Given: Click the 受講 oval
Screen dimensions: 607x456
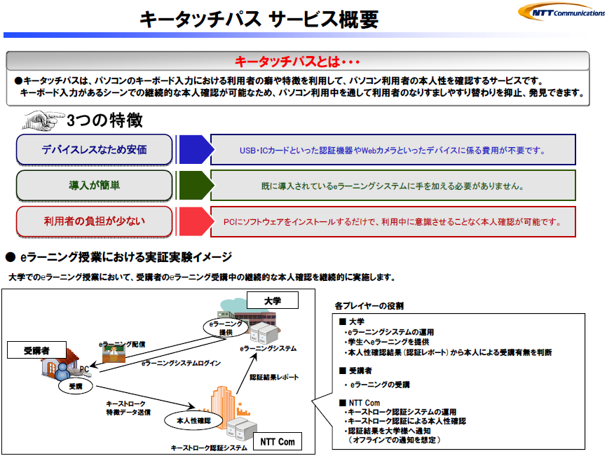Looking at the screenshot, I should coord(76,386).
